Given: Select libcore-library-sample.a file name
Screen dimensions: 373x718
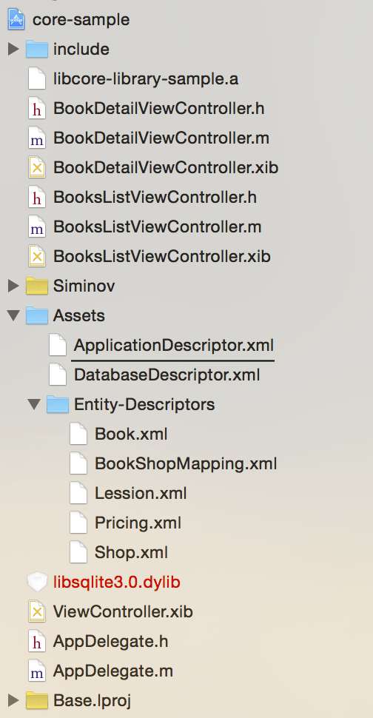Looking at the screenshot, I should (146, 78).
